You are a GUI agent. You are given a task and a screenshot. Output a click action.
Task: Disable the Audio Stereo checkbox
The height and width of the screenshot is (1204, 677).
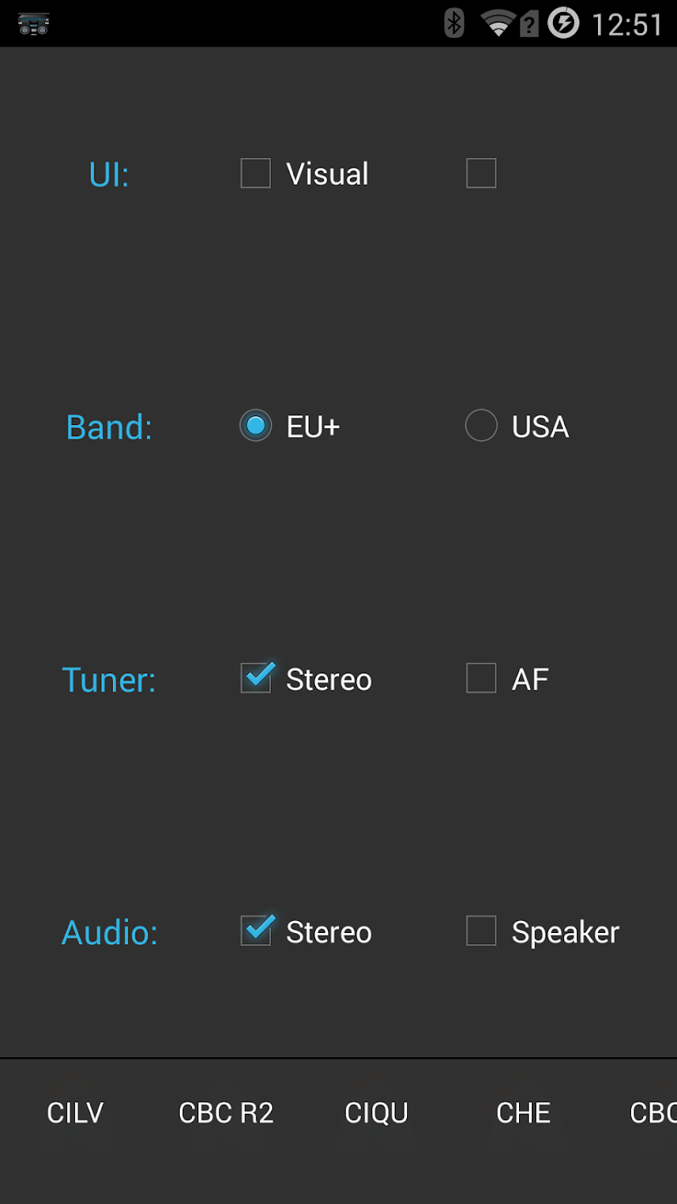click(256, 931)
